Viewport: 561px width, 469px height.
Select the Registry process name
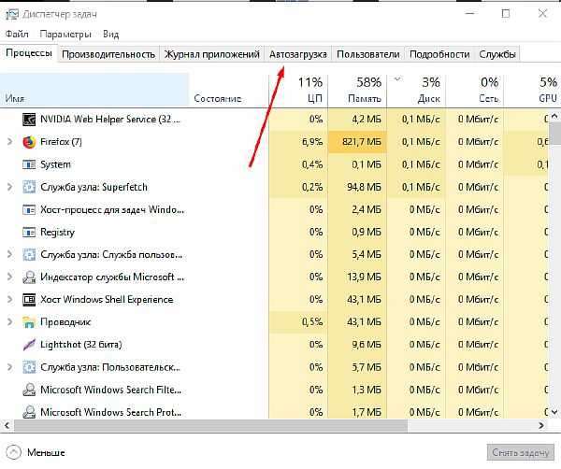click(58, 233)
